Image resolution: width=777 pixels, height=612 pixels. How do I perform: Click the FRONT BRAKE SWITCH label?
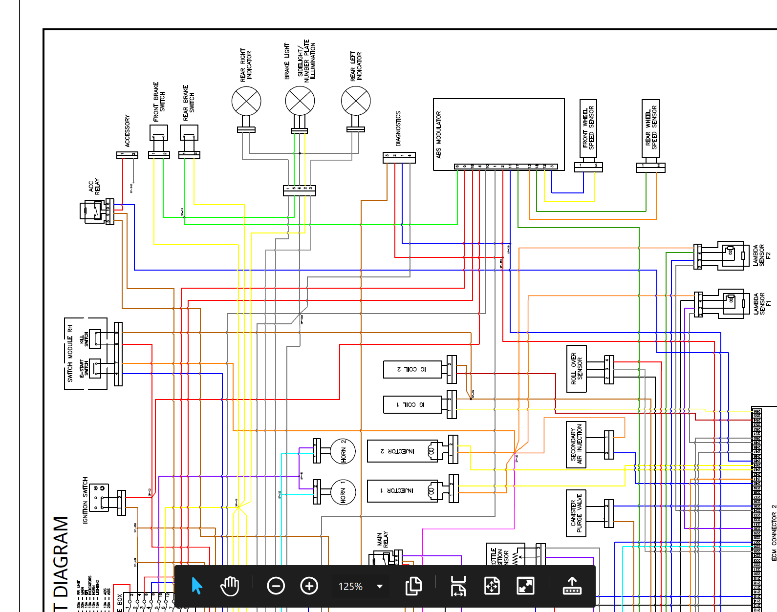pos(159,102)
